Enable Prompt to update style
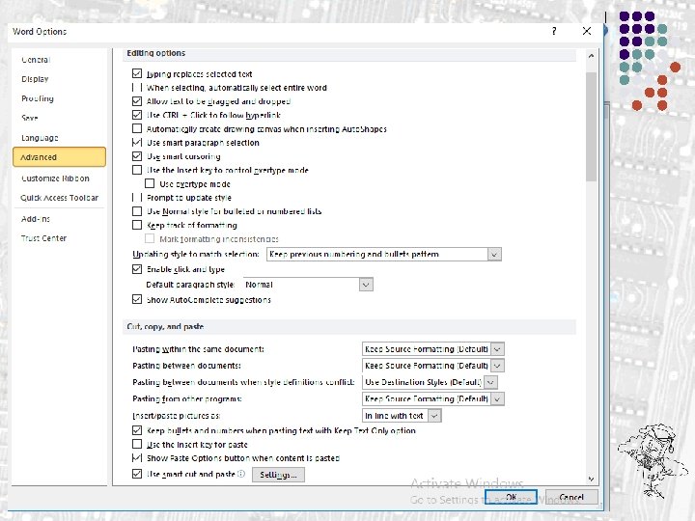This screenshot has height=521, width=695. click(x=137, y=197)
